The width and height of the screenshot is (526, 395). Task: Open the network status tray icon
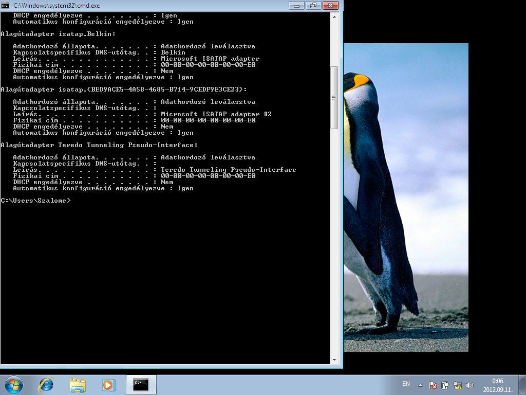[x=457, y=385]
